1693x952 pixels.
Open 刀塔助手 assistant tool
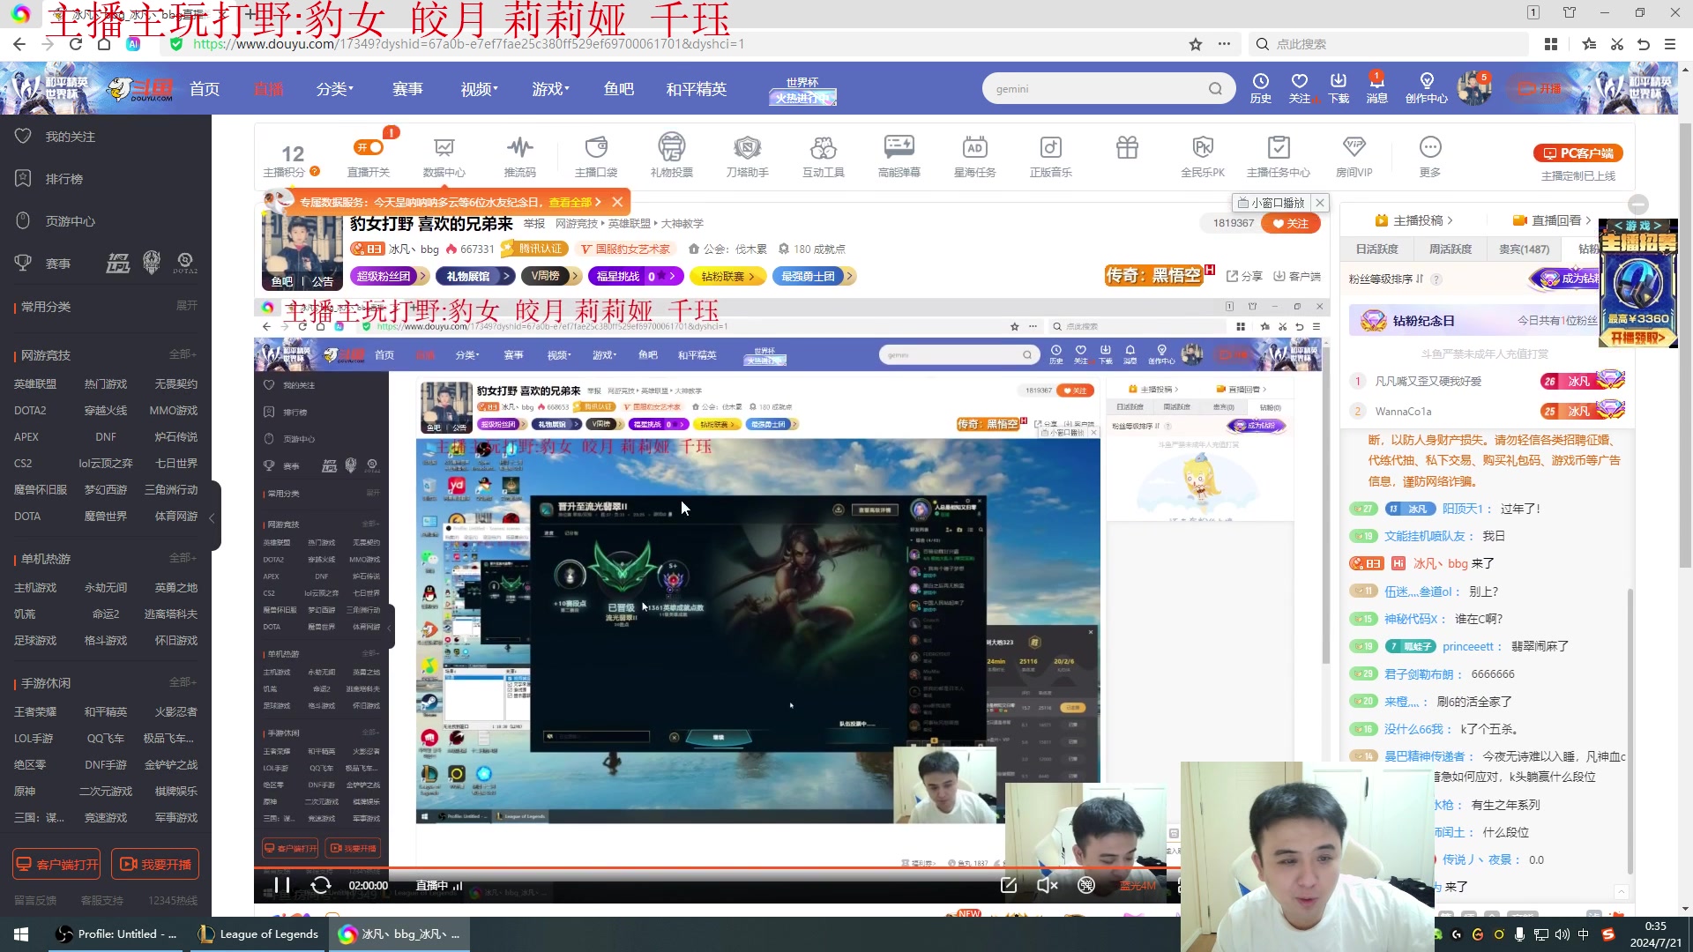click(747, 156)
